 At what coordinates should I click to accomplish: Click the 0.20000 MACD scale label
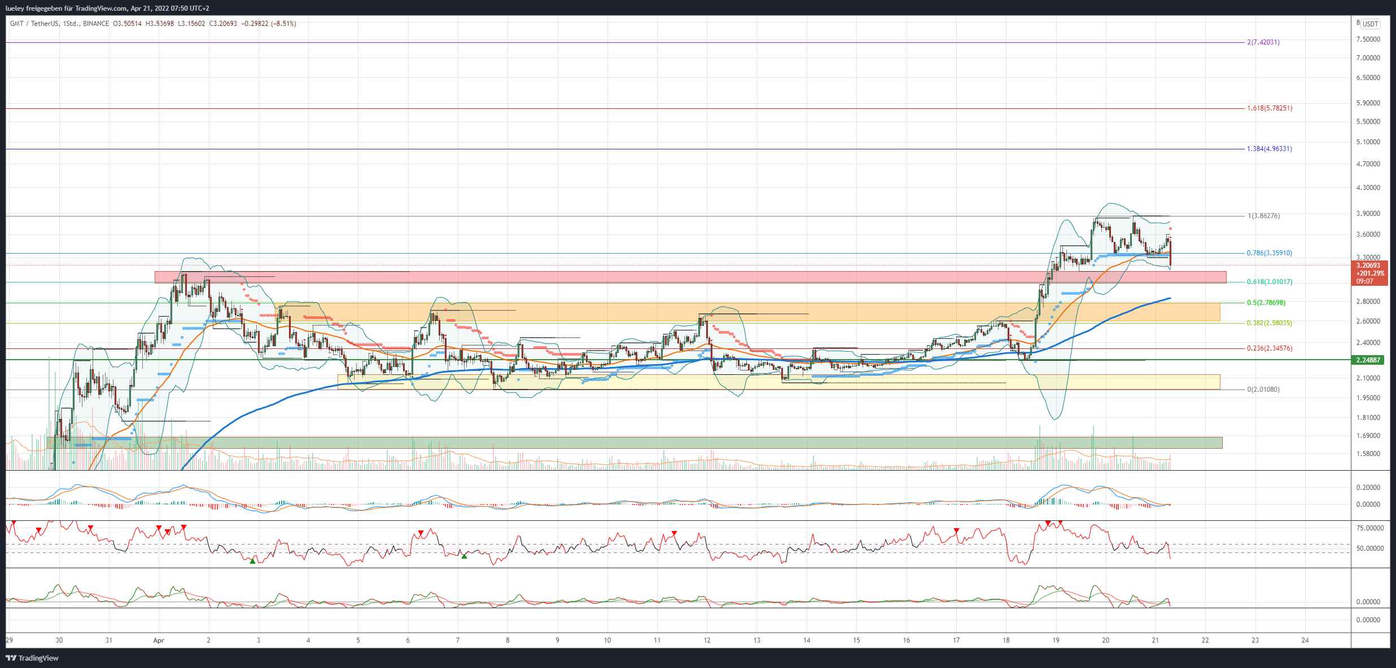(x=1368, y=488)
